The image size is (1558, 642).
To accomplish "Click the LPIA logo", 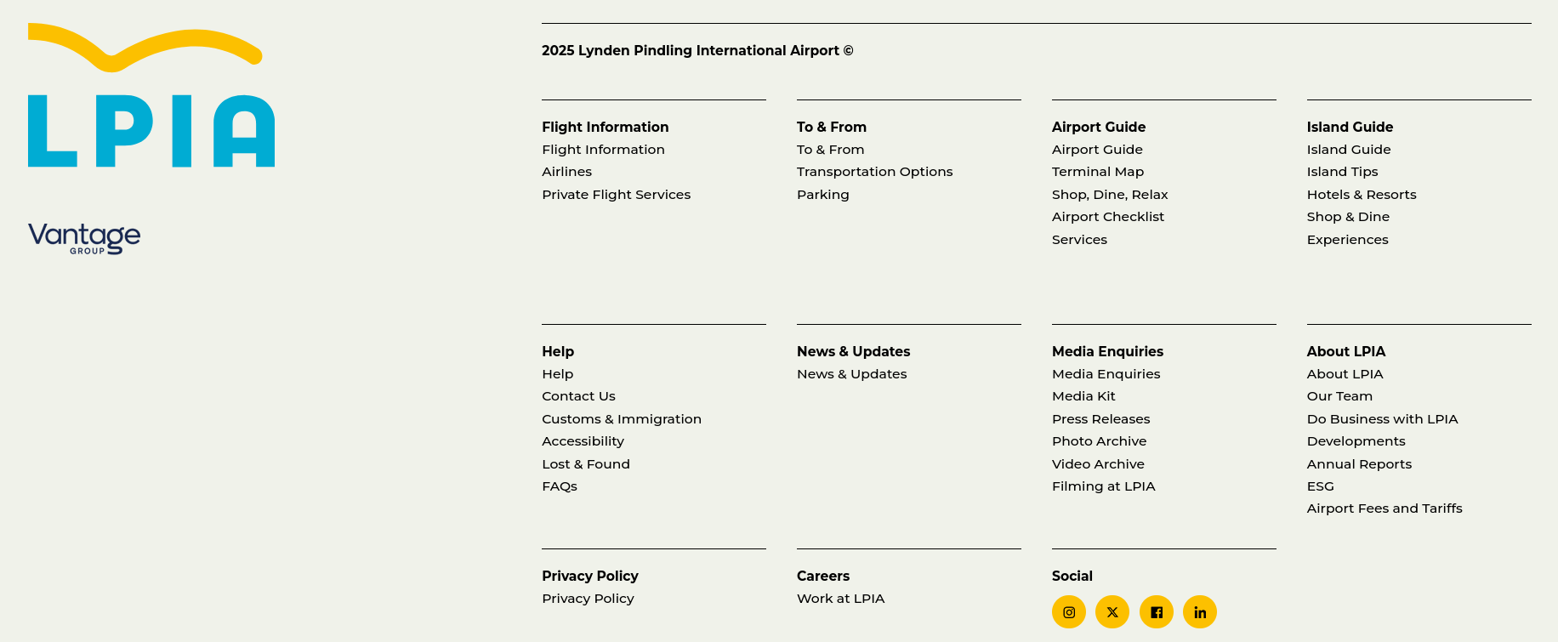I will 151,95.
